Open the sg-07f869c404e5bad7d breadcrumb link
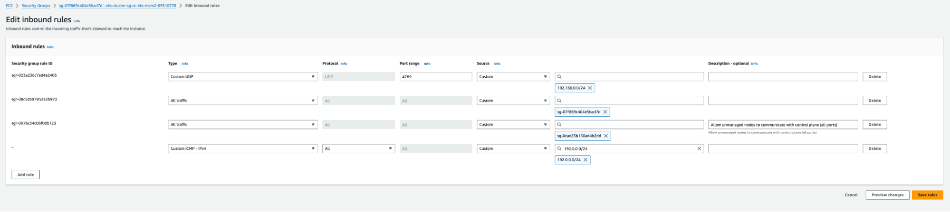 coord(117,6)
